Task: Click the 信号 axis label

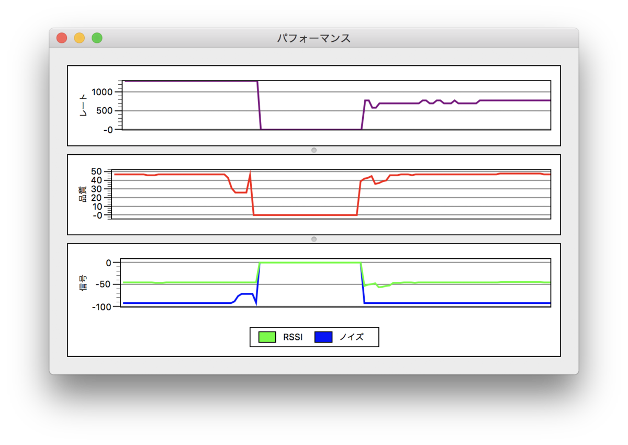Action: (x=83, y=283)
